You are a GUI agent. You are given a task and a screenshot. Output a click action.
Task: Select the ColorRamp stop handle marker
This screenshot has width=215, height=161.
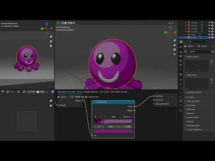point(102,122)
